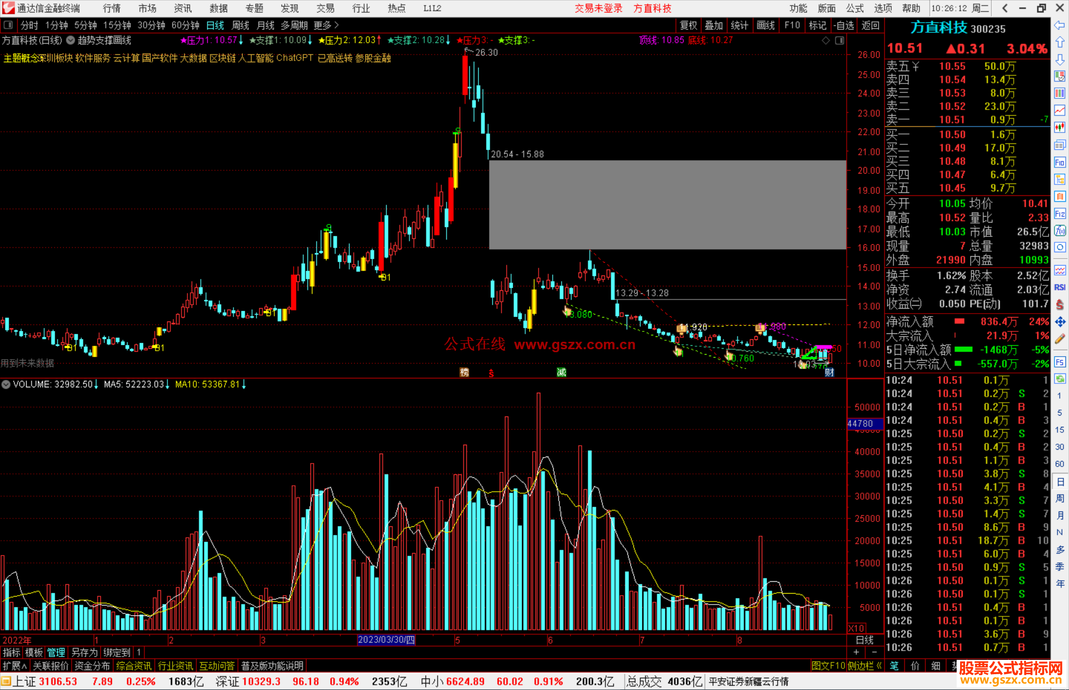Screen dimensions: 1069x690
Task: Select the pencil drawing tool icon
Action: click(x=1060, y=339)
